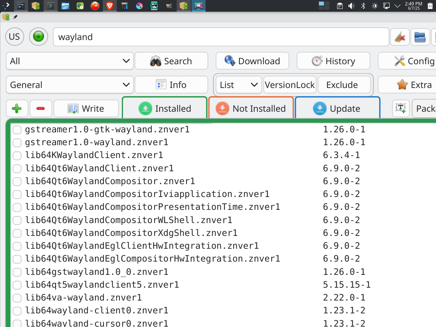Check lib64Qt6WaylandEglCompositorHwIntegration.znver1 checkbox

pos(17,259)
